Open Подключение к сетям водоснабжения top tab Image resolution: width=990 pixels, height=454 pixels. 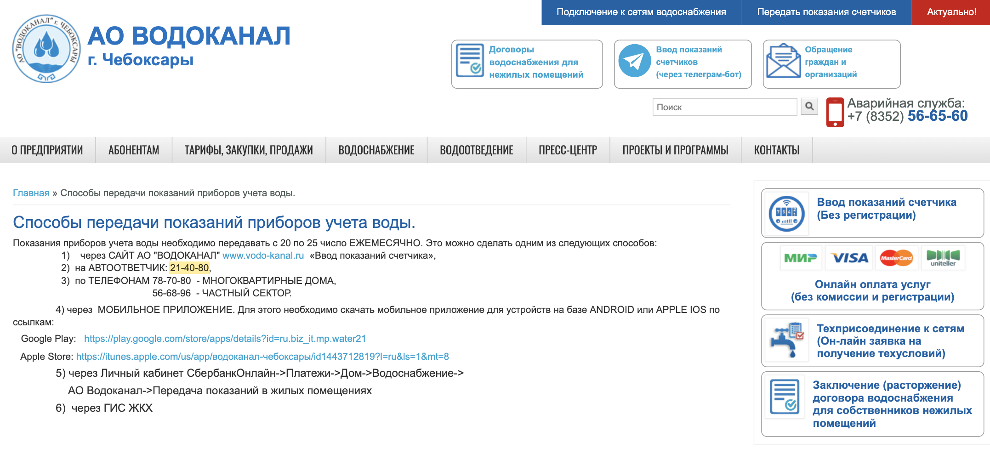pos(641,12)
